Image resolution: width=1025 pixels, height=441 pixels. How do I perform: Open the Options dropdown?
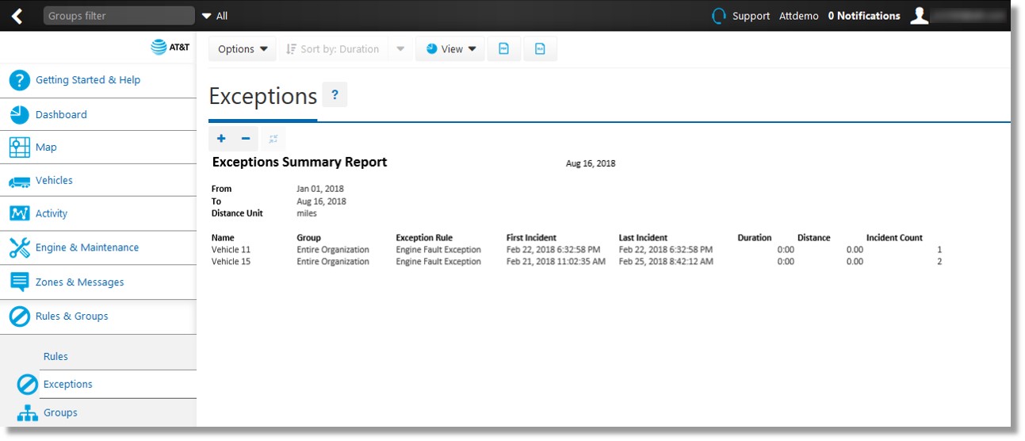243,49
